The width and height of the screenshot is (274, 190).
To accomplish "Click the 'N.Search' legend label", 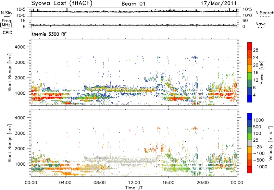I will 264,13.
